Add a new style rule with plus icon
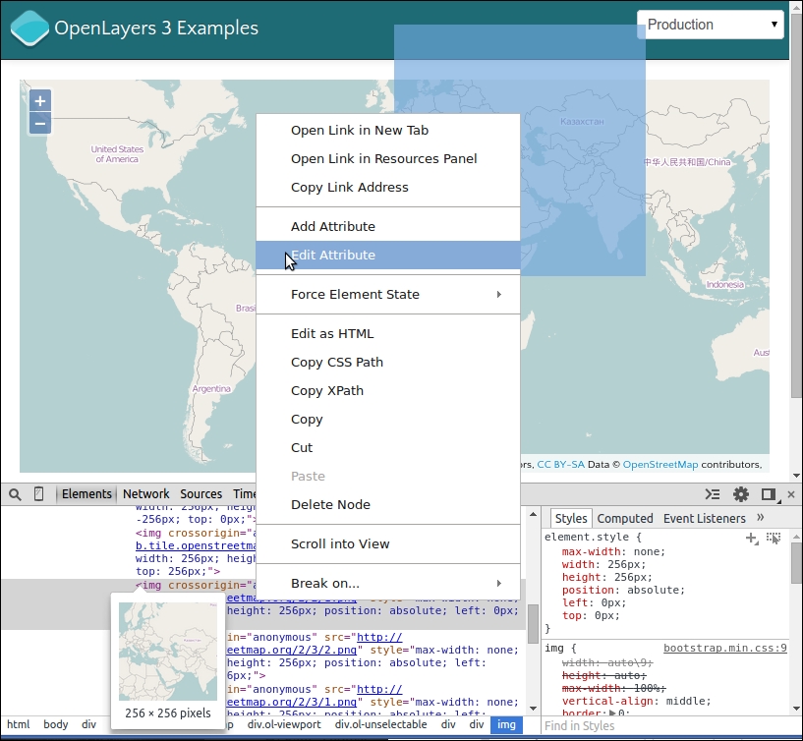803x741 pixels. tap(751, 538)
